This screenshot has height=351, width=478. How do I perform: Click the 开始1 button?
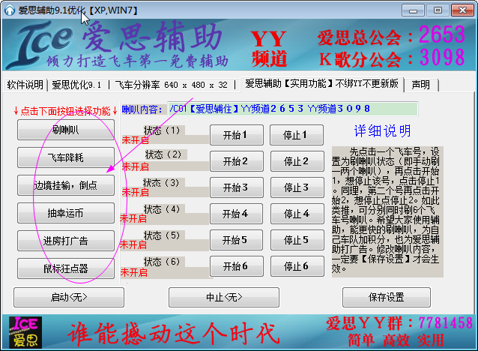pyautogui.click(x=237, y=135)
